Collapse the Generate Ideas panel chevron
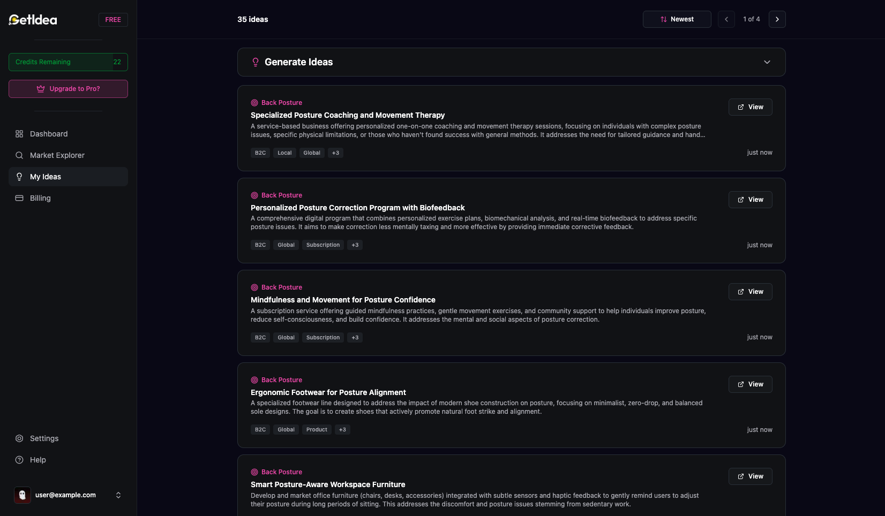 coord(767,62)
